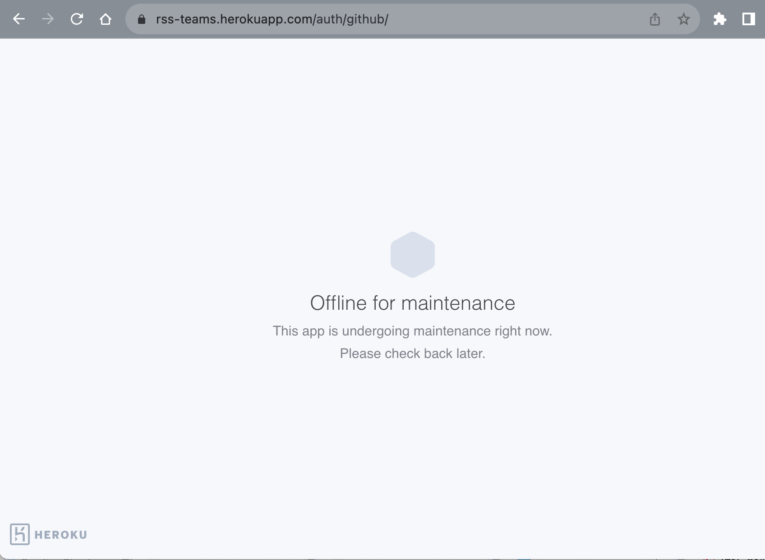Viewport: 765px width, 560px height.
Task: Open the browser side panel
Action: tap(748, 19)
